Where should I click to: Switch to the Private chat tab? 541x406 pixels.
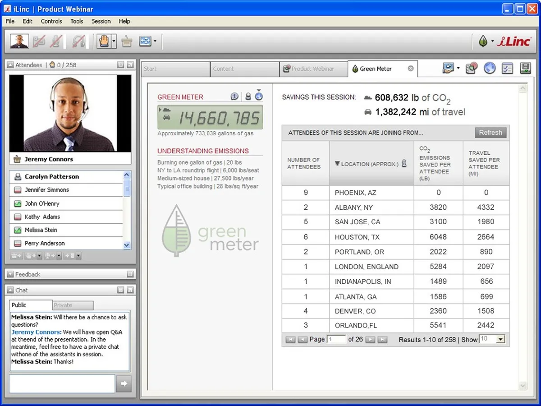coord(73,305)
